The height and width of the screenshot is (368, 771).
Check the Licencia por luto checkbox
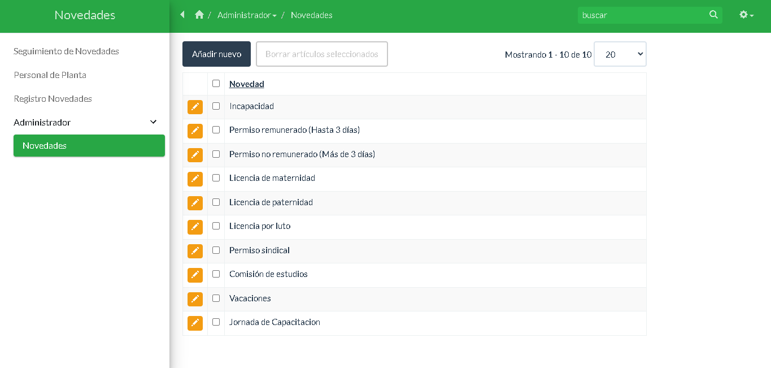[216, 226]
